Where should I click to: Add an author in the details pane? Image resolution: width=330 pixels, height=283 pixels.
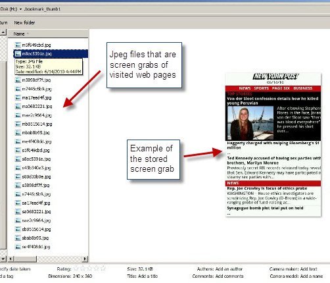pyautogui.click(x=229, y=269)
